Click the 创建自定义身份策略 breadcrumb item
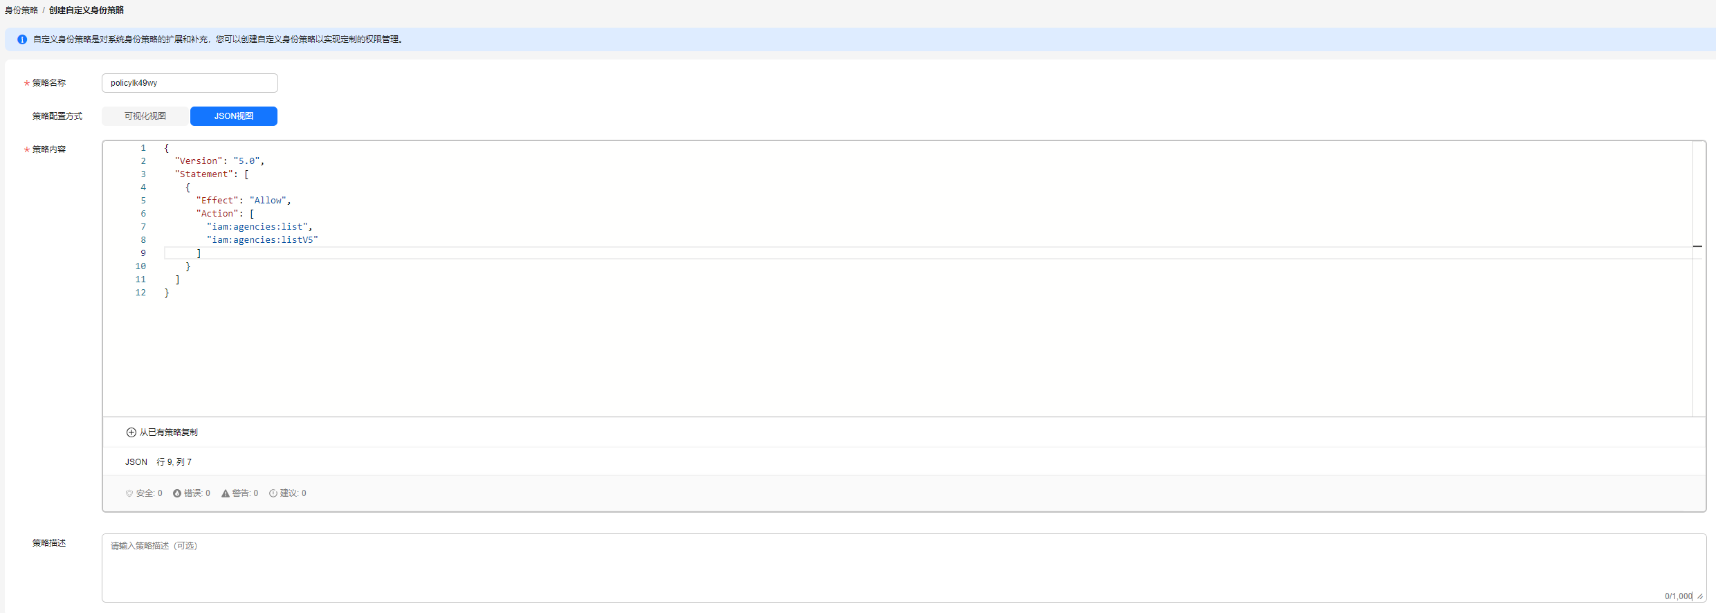The image size is (1716, 613). coord(86,10)
